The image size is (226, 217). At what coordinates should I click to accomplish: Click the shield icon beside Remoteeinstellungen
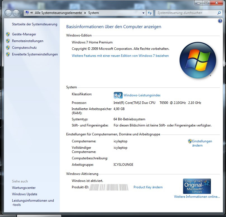(8, 41)
